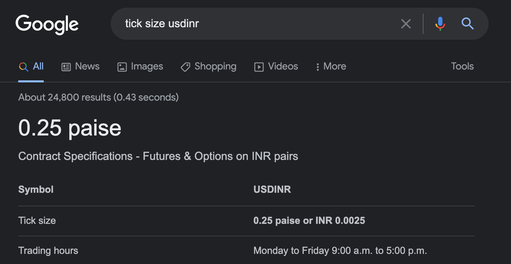Start voice search with microphone icon
This screenshot has width=511, height=264.
pos(440,24)
